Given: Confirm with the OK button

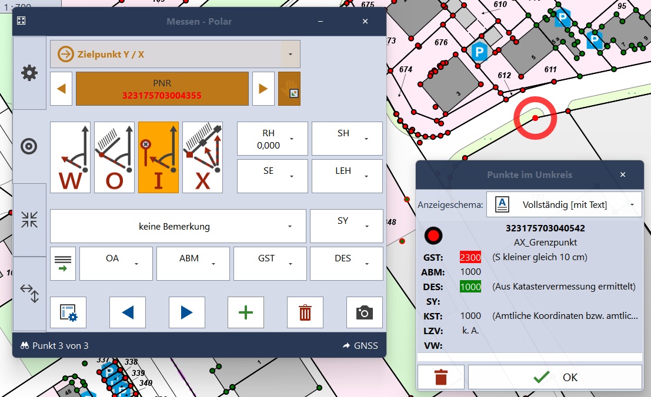Looking at the screenshot, I should pyautogui.click(x=555, y=377).
